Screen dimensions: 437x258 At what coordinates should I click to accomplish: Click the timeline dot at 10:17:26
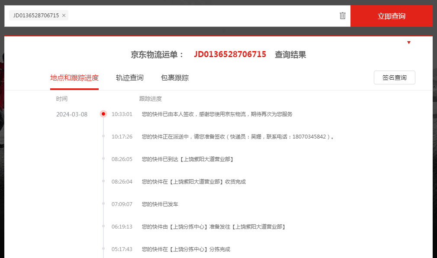[x=103, y=136]
